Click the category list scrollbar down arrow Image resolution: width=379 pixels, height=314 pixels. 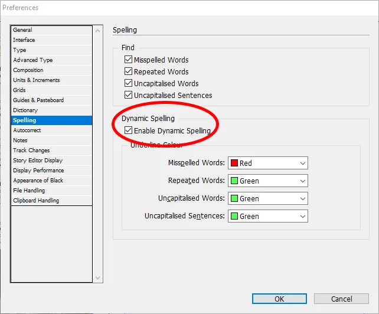(x=99, y=278)
